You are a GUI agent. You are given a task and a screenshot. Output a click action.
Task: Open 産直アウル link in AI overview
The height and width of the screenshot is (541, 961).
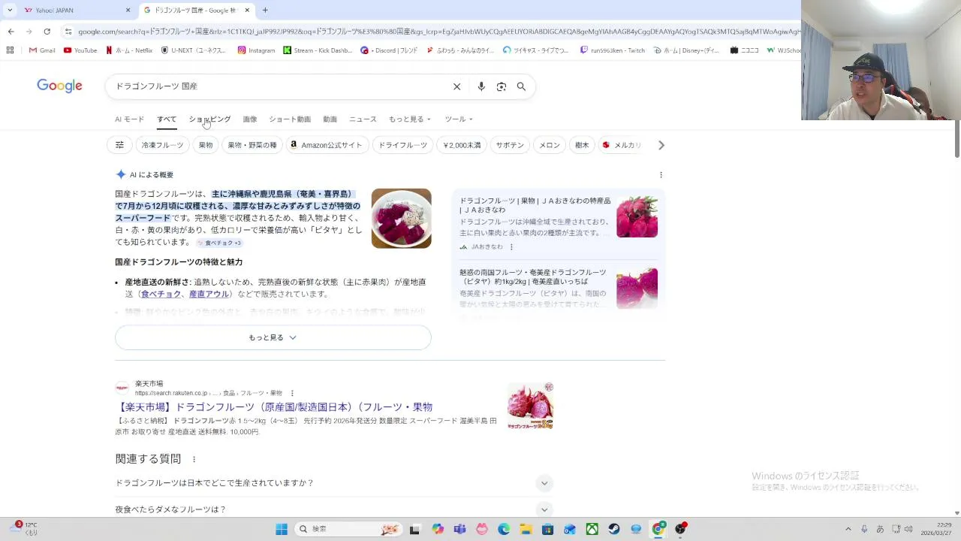click(209, 294)
